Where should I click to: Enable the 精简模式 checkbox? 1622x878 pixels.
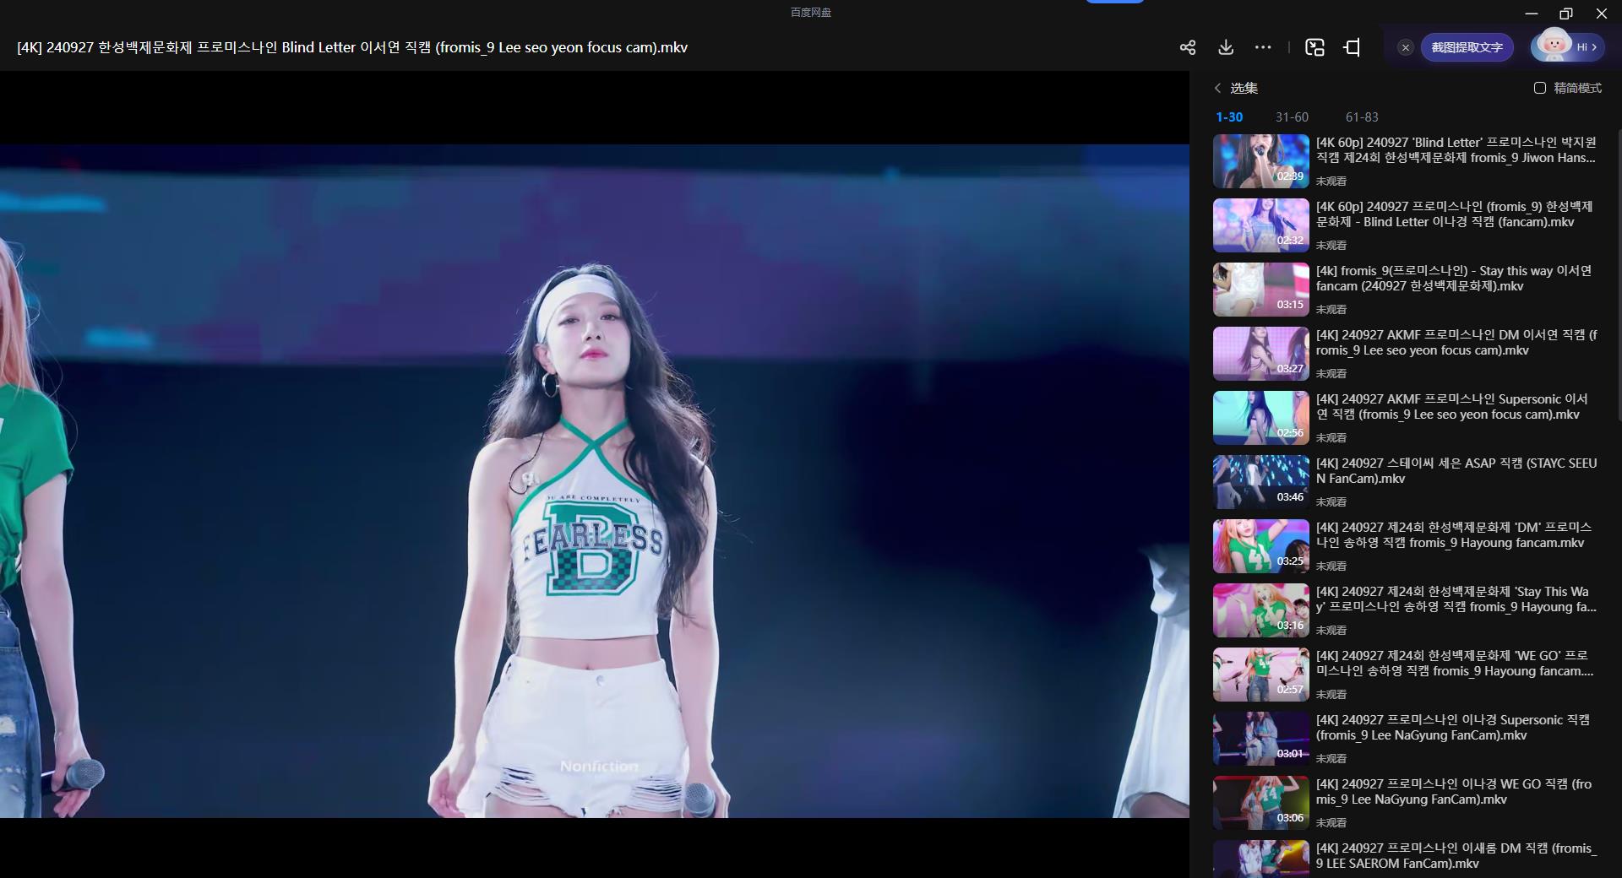[x=1540, y=88]
